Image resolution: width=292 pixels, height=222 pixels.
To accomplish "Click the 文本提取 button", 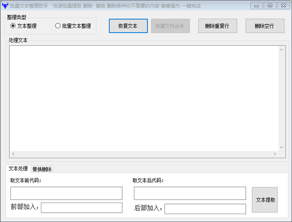I will (265, 200).
